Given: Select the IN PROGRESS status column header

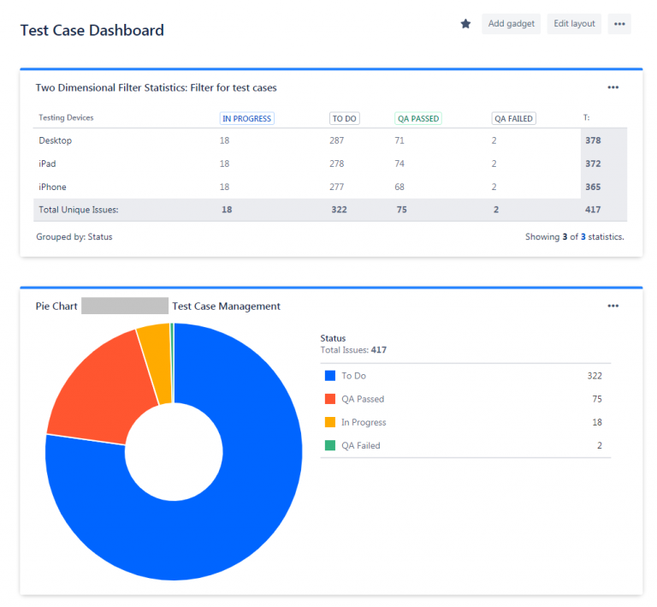Looking at the screenshot, I should (246, 119).
